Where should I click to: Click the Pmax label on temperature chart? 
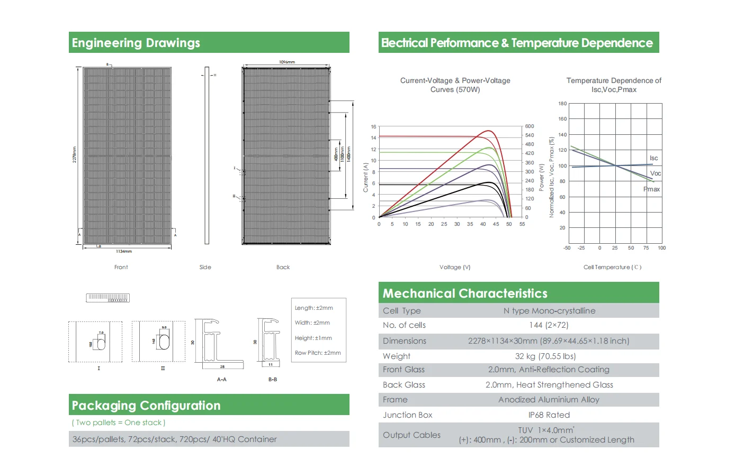click(x=652, y=189)
